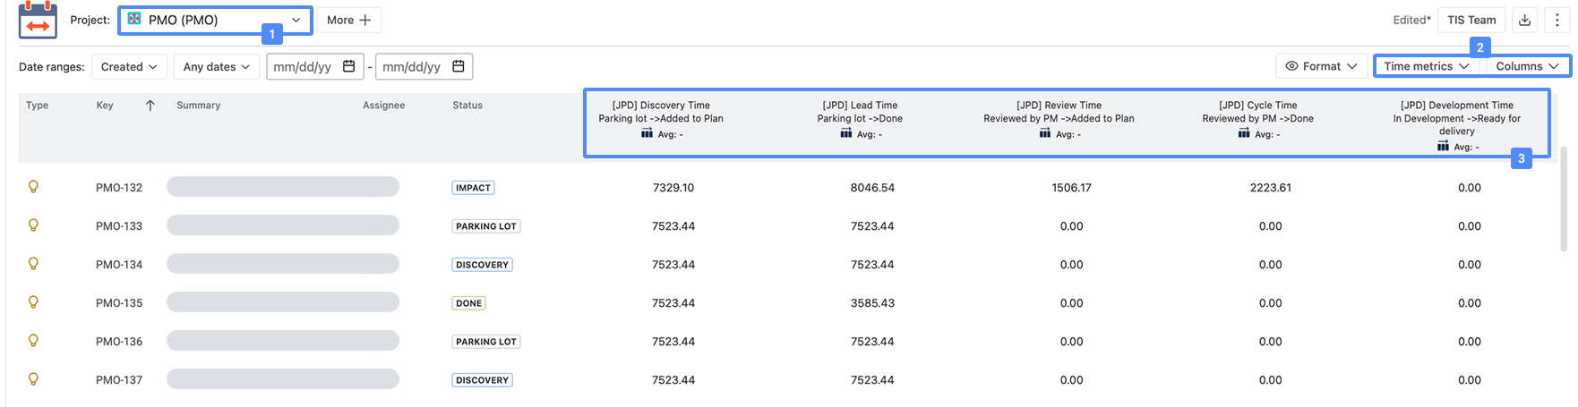The width and height of the screenshot is (1578, 407).
Task: Click the Status column header
Action: click(467, 106)
